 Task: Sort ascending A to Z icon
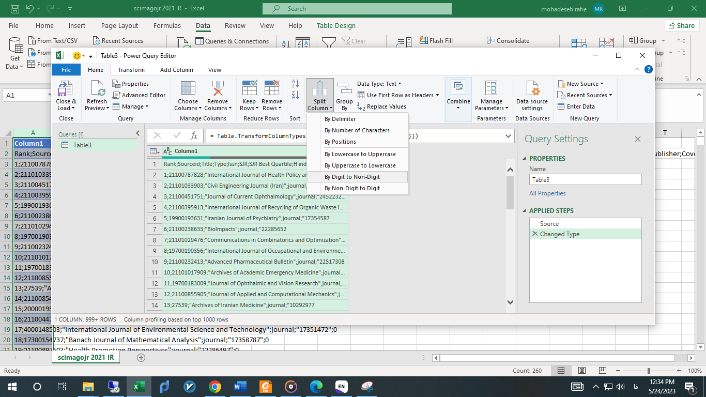296,83
